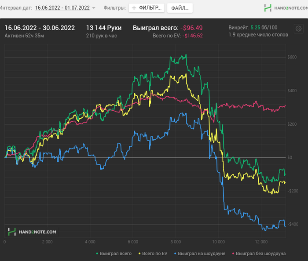Toggle the Всего по EV legend series

(x=153, y=254)
